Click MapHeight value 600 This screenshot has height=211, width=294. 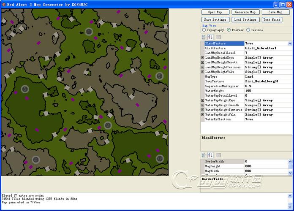pos(248,166)
